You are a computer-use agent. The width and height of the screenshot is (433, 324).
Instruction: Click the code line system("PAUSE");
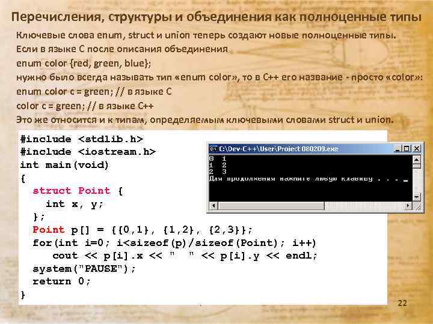tap(84, 269)
